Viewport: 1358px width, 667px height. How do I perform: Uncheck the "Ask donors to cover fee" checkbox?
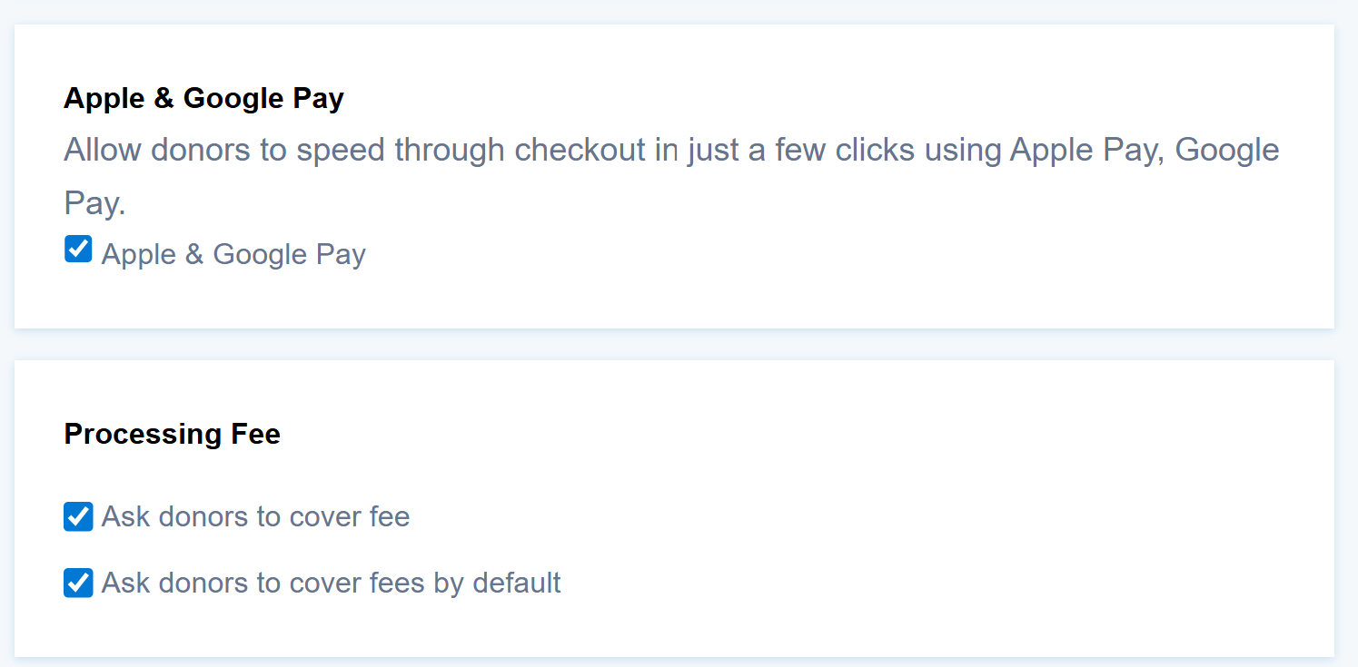[78, 517]
